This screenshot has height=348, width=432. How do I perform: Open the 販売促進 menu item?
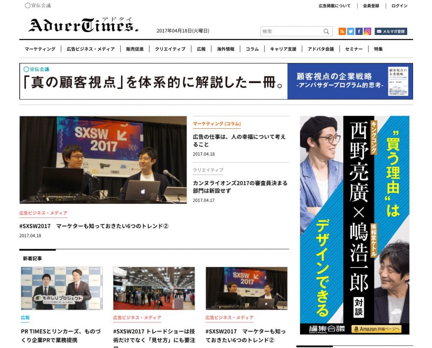(x=135, y=49)
